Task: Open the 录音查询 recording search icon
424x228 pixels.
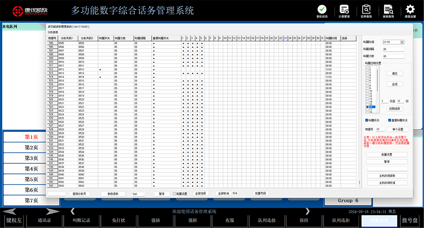Action: coord(388,9)
